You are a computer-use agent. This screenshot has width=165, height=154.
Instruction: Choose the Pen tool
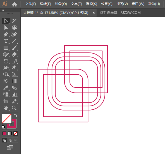coord(6,34)
